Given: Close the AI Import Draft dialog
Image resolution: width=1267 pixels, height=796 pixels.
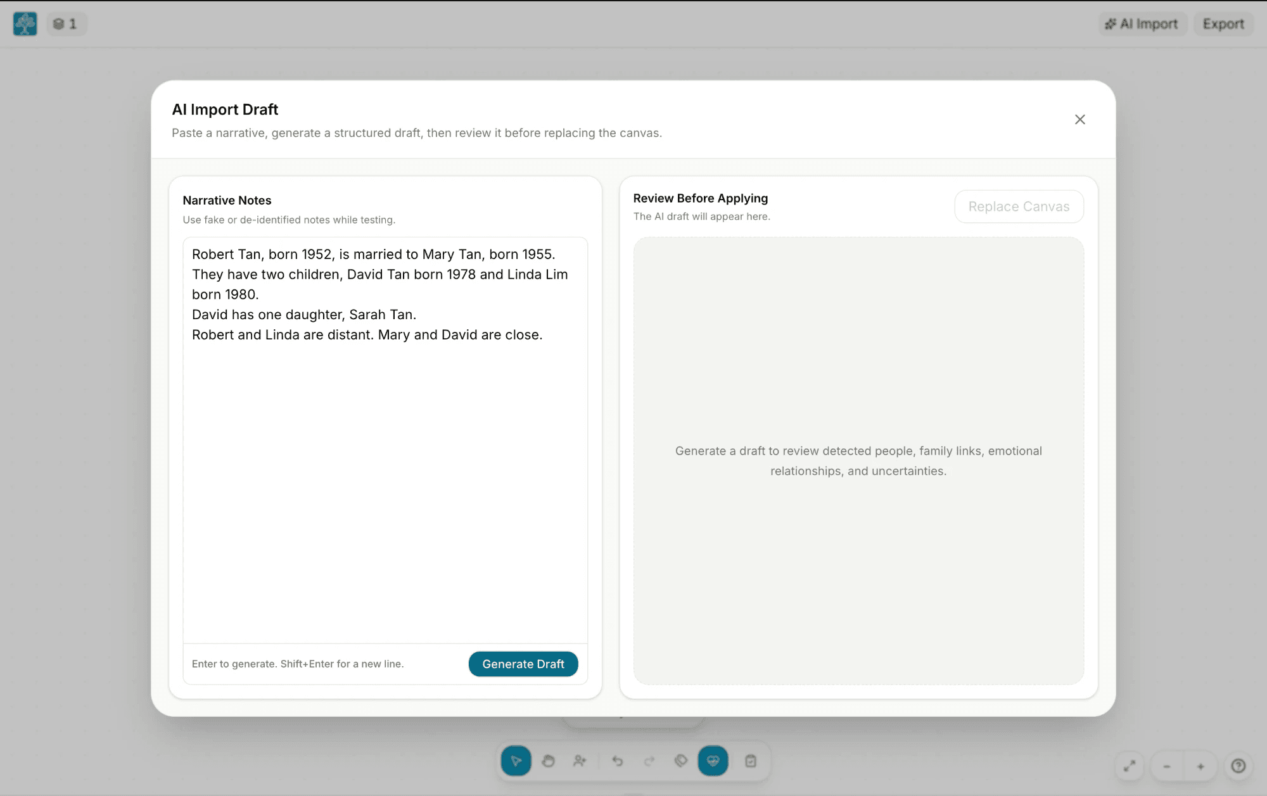Looking at the screenshot, I should 1080,120.
